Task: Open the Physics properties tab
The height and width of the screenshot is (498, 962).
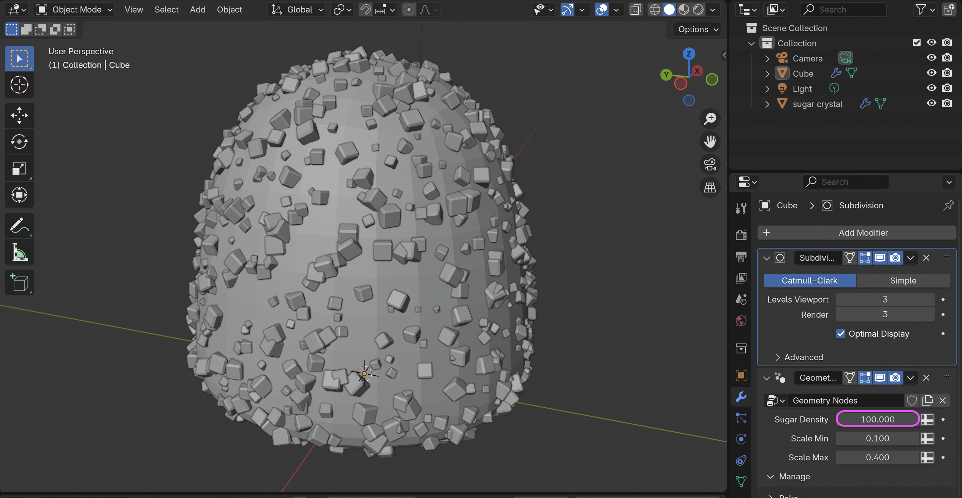Action: [x=741, y=439]
